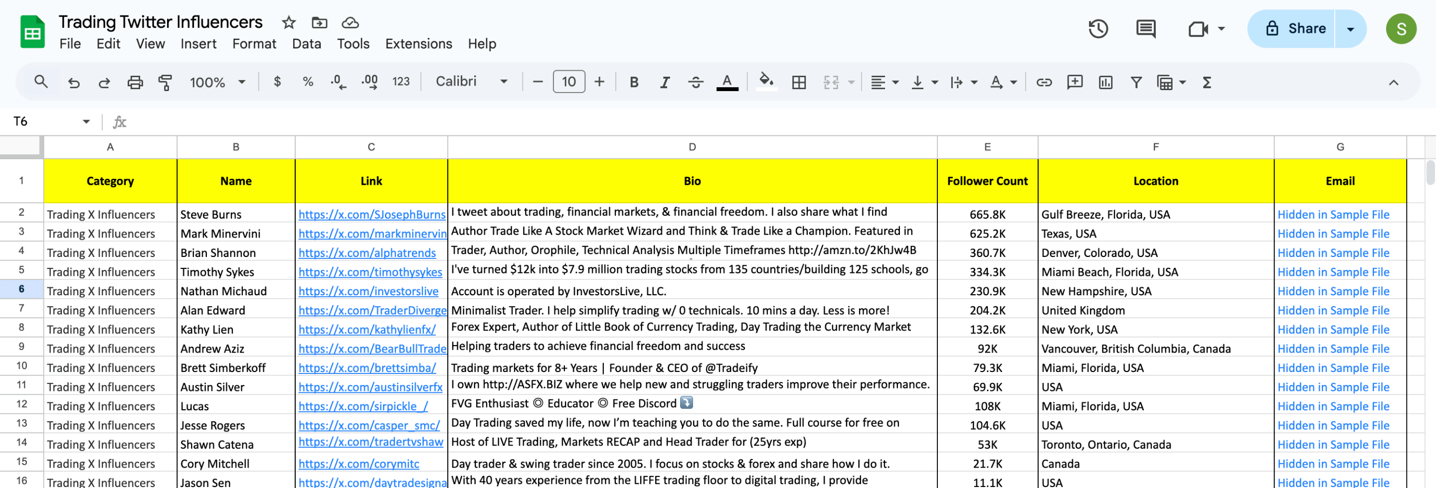
Task: Start a video meeting via camera icon
Action: coord(1197,28)
